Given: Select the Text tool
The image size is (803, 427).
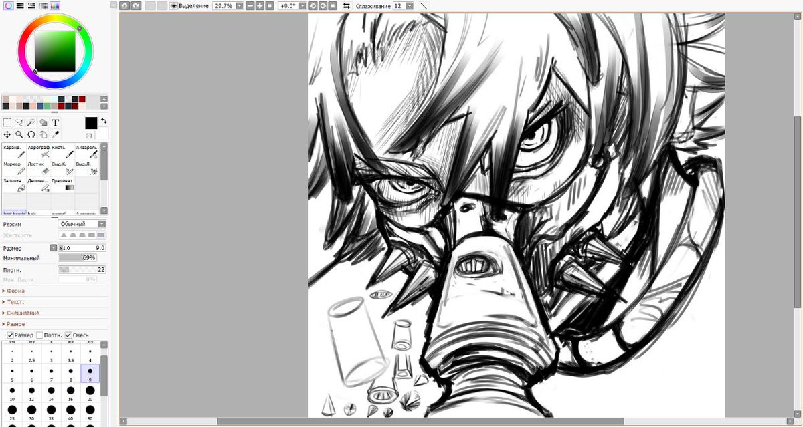Looking at the screenshot, I should tap(56, 122).
